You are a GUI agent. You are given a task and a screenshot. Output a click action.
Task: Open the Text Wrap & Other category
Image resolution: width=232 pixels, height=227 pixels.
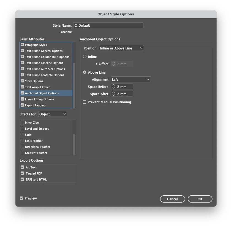pos(37,87)
